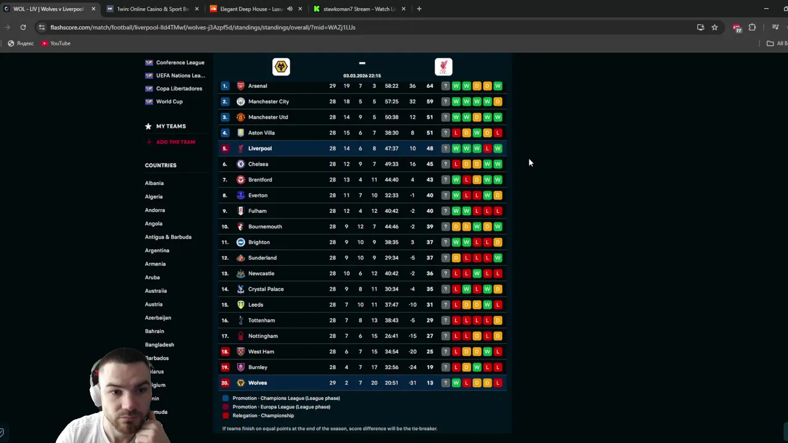Select the WOL - LIV Flashscore tab
The image size is (788, 443).
pos(48,9)
